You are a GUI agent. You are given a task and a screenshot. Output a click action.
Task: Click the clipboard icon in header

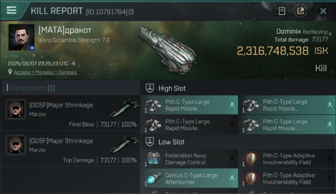(282, 11)
